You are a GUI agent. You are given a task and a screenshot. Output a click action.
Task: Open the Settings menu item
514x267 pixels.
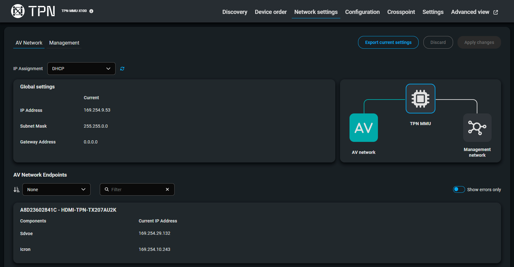coord(433,12)
